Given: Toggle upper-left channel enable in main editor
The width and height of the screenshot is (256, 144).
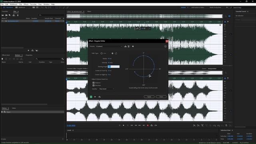Looking at the screenshot, I should coord(231,34).
